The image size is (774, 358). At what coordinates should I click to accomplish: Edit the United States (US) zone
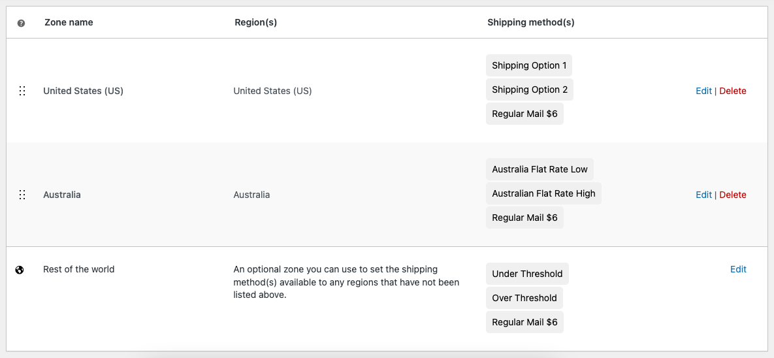[703, 91]
